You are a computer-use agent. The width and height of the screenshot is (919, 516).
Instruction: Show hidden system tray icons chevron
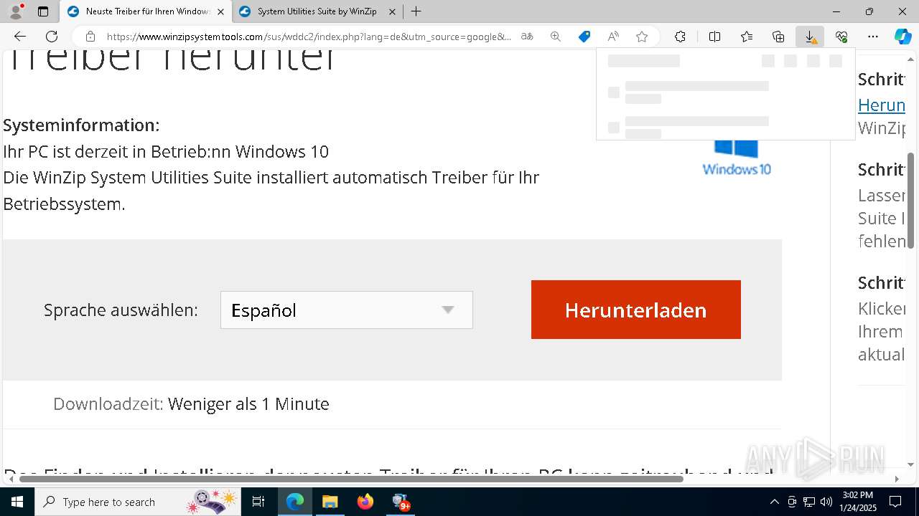point(774,502)
